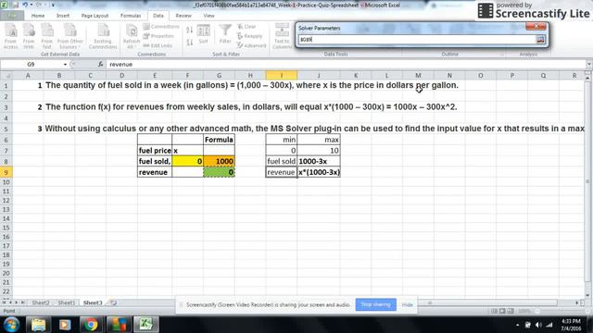Click the Insert Worksheet icon
The image size is (593, 333).
[113, 302]
